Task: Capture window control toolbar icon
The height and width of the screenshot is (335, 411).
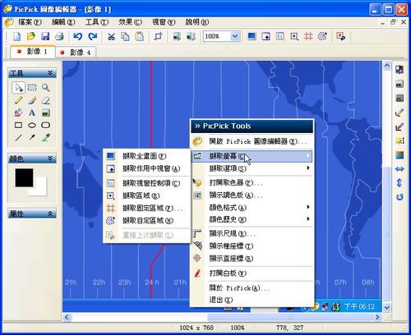Action: pos(279,36)
